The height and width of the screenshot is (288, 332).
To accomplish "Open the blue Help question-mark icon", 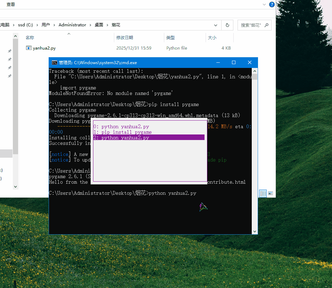I will [272, 5].
